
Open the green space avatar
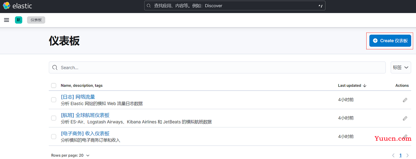point(18,20)
